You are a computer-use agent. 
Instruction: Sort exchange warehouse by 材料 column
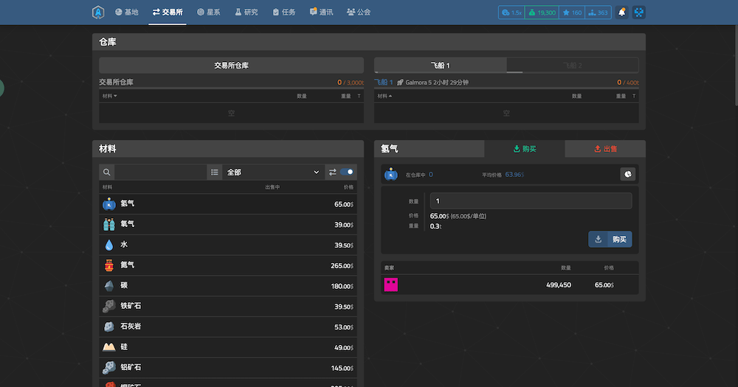click(x=109, y=96)
